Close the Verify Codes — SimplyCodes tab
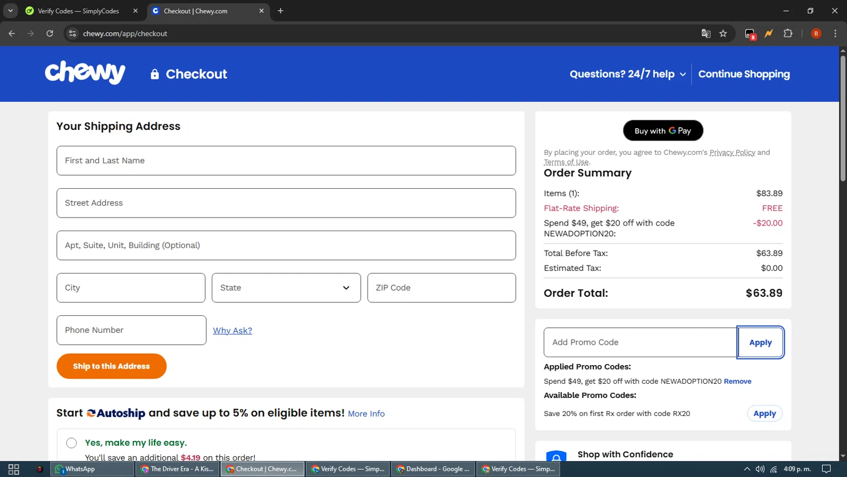 click(x=136, y=11)
